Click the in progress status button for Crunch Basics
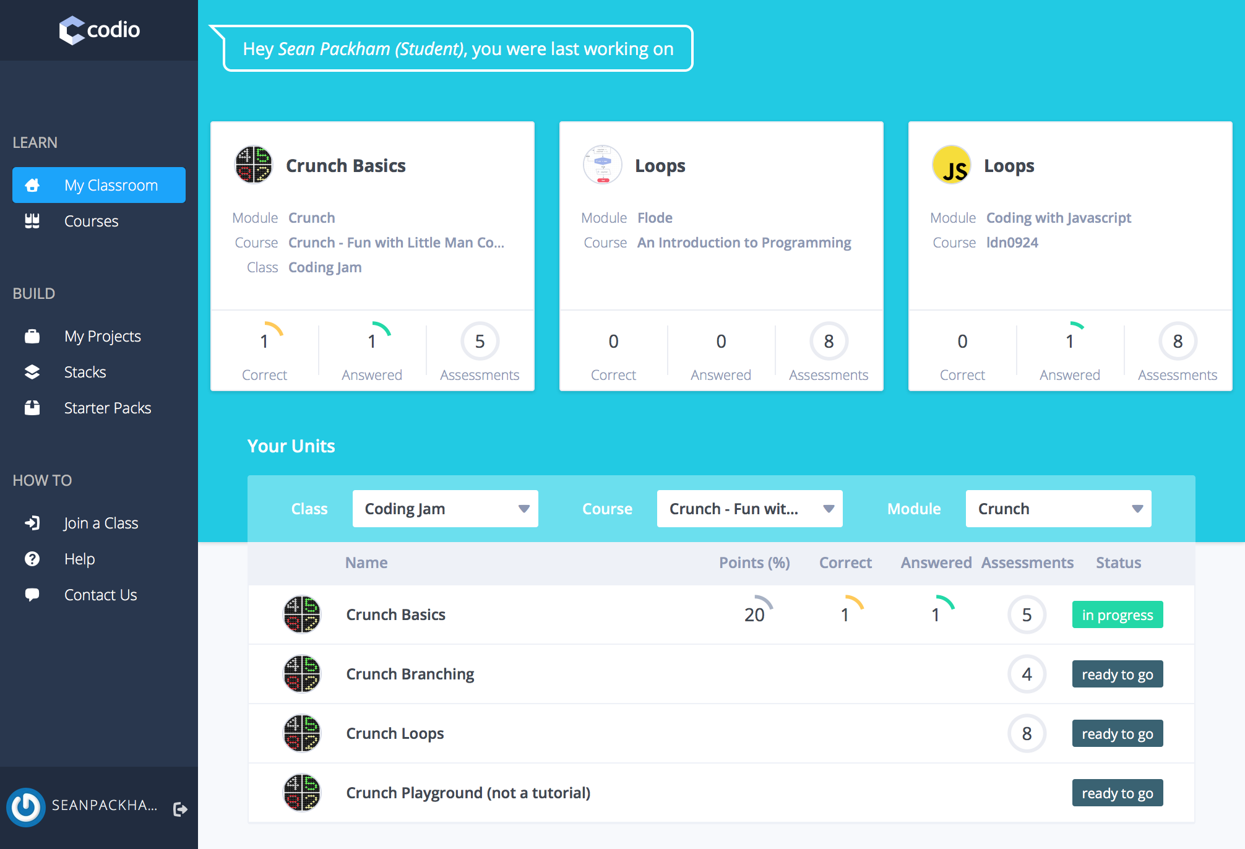Viewport: 1245px width, 849px height. click(1118, 615)
